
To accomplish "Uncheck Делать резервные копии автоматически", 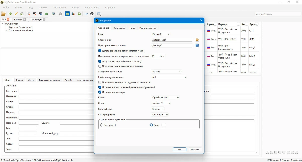I will [100, 51].
